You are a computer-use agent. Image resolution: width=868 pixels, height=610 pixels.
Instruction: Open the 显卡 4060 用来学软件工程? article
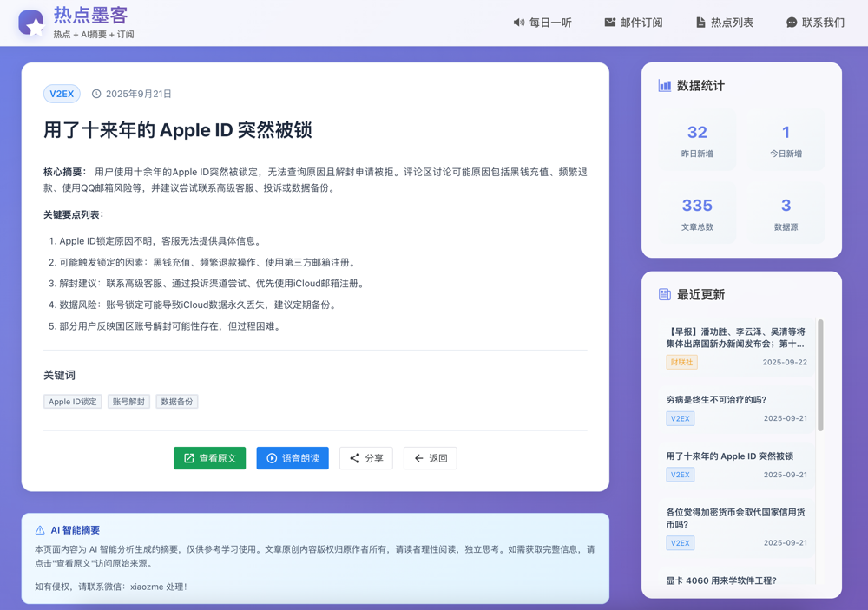pos(721,580)
